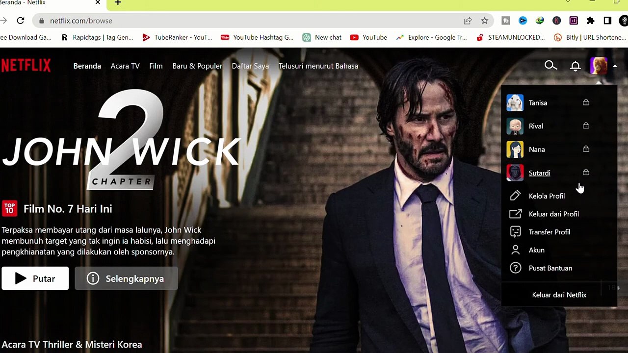The width and height of the screenshot is (628, 353).
Task: Click the question mark Pusat Bantuan icon
Action: (x=515, y=268)
